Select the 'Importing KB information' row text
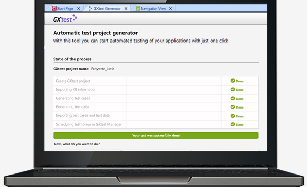The image size is (307, 187). [x=76, y=89]
